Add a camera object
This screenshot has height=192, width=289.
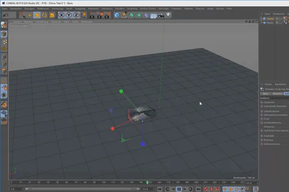click(x=161, y=15)
